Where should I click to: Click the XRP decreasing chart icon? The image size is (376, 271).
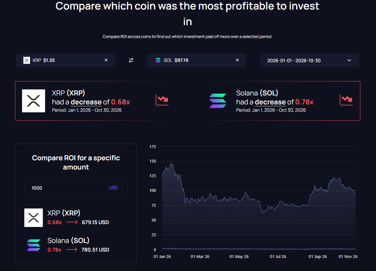point(162,100)
